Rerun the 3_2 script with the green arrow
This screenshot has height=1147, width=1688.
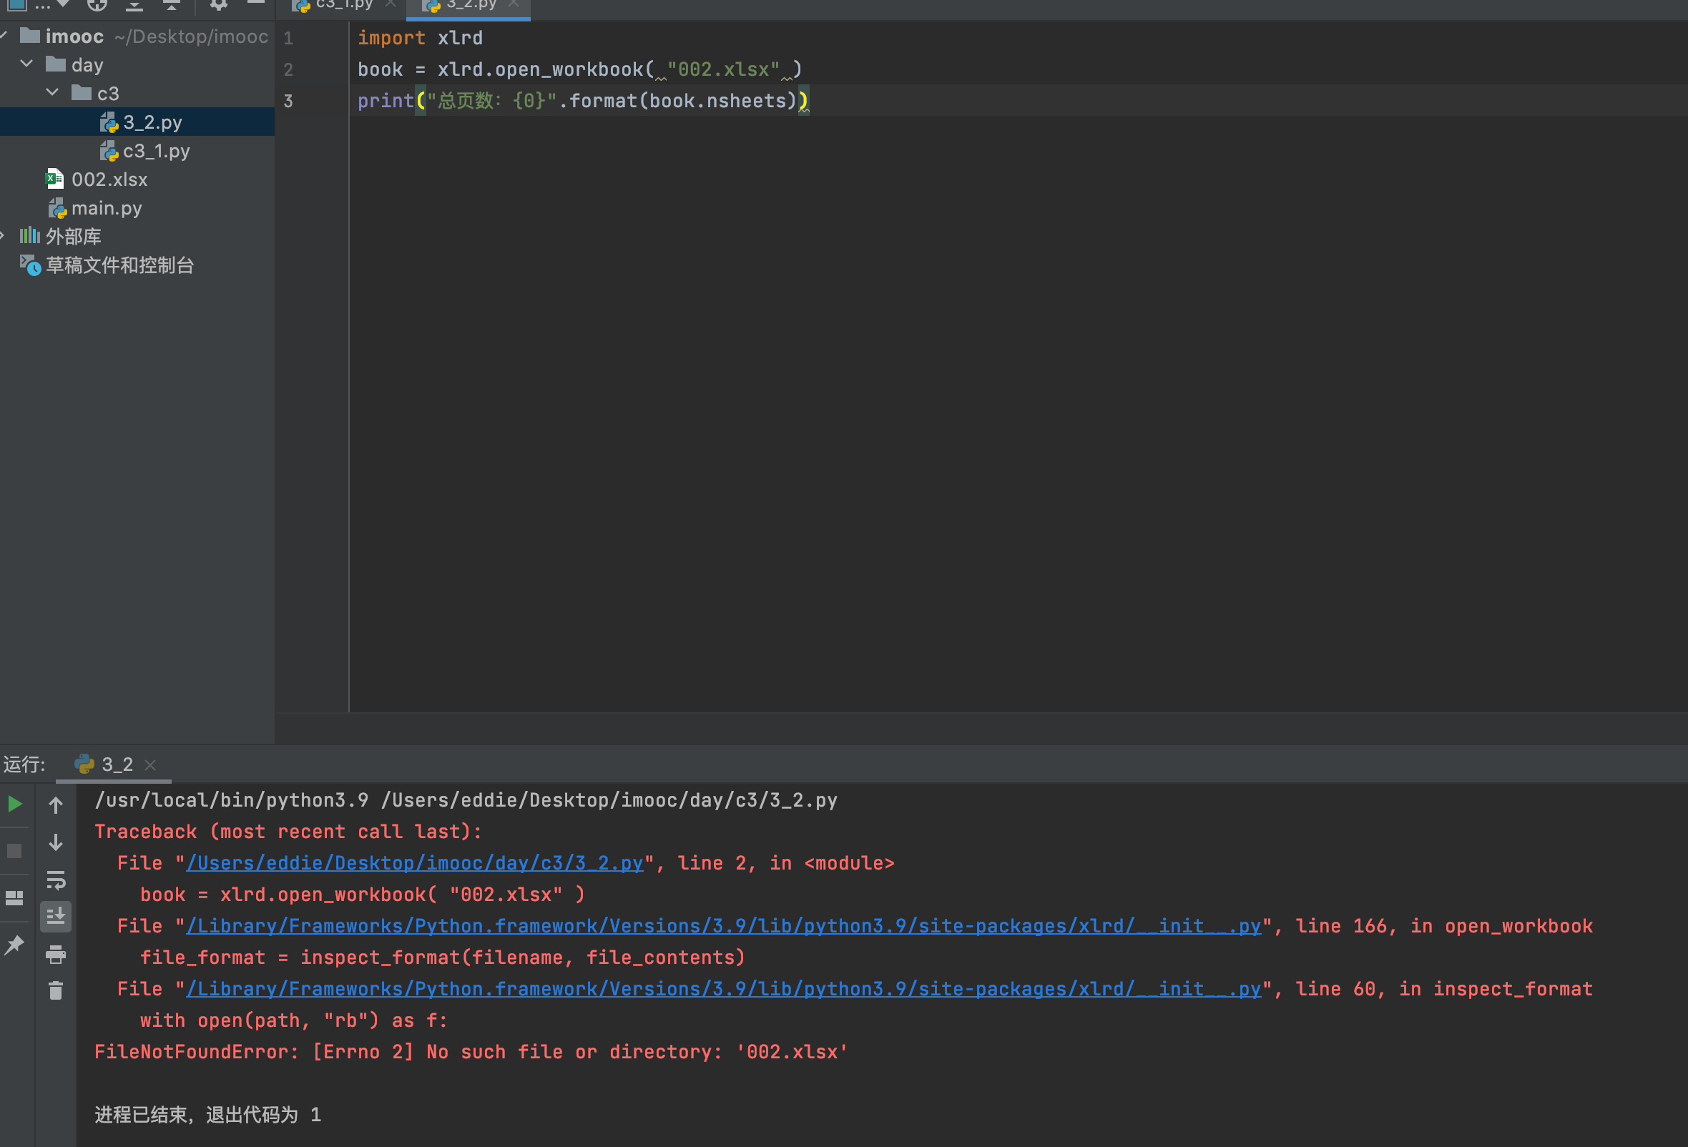(14, 804)
